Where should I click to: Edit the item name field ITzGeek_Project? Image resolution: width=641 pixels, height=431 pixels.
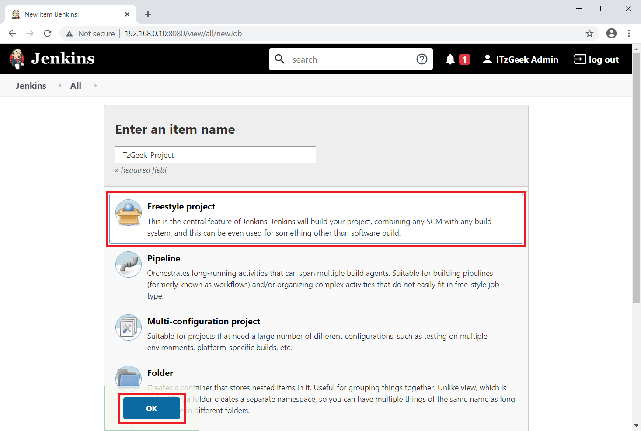coord(216,155)
